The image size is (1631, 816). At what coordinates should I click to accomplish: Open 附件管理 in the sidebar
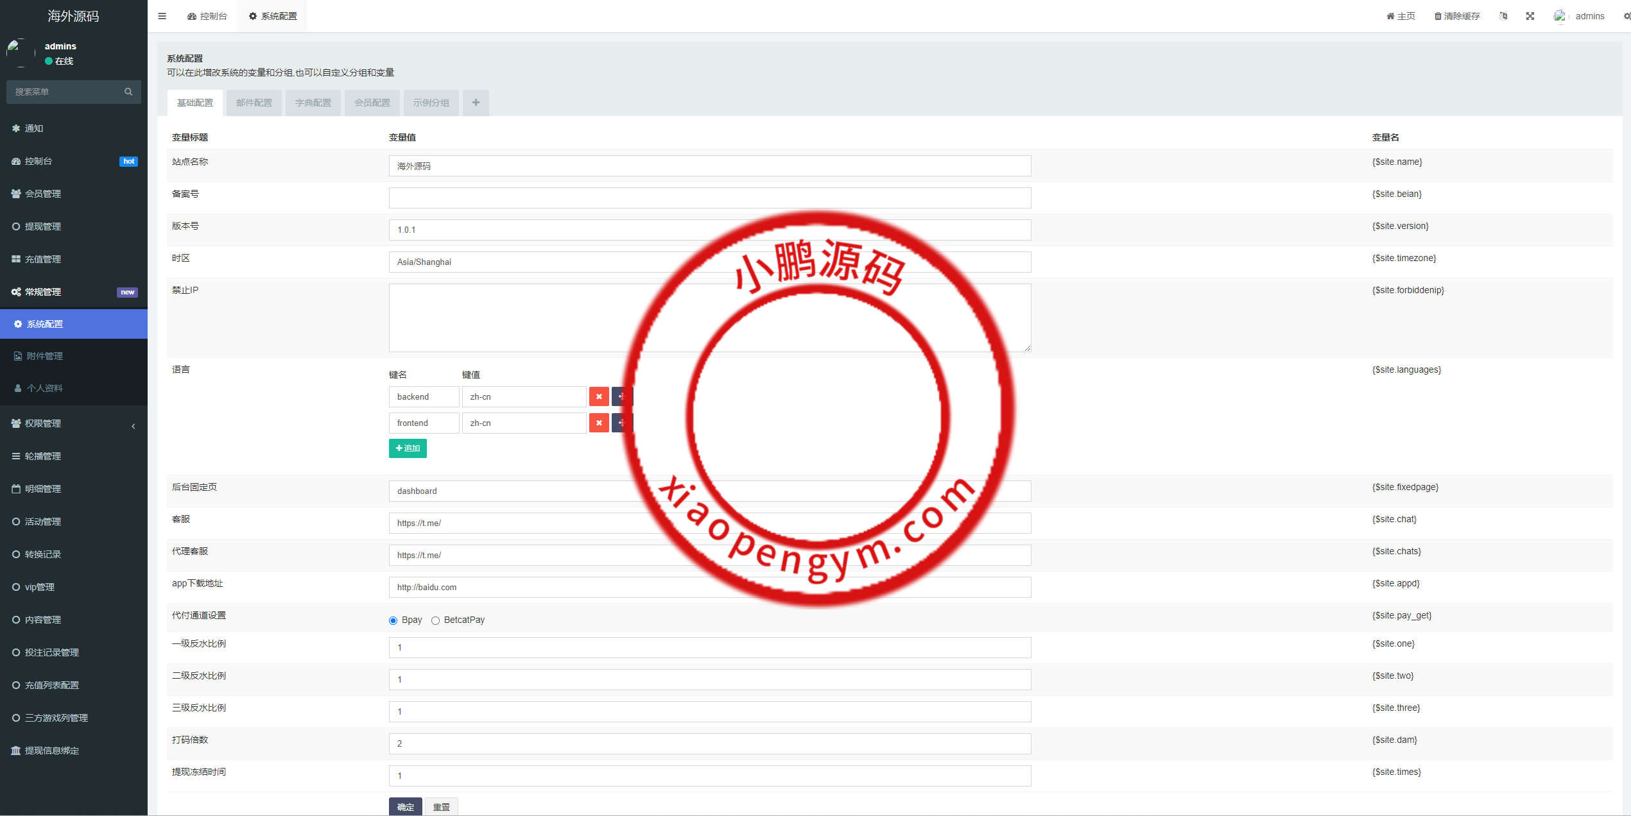(x=45, y=356)
